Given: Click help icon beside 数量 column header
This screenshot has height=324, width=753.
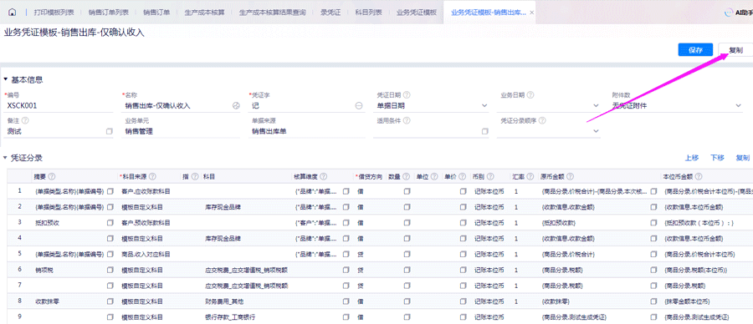Looking at the screenshot, I should tap(407, 177).
